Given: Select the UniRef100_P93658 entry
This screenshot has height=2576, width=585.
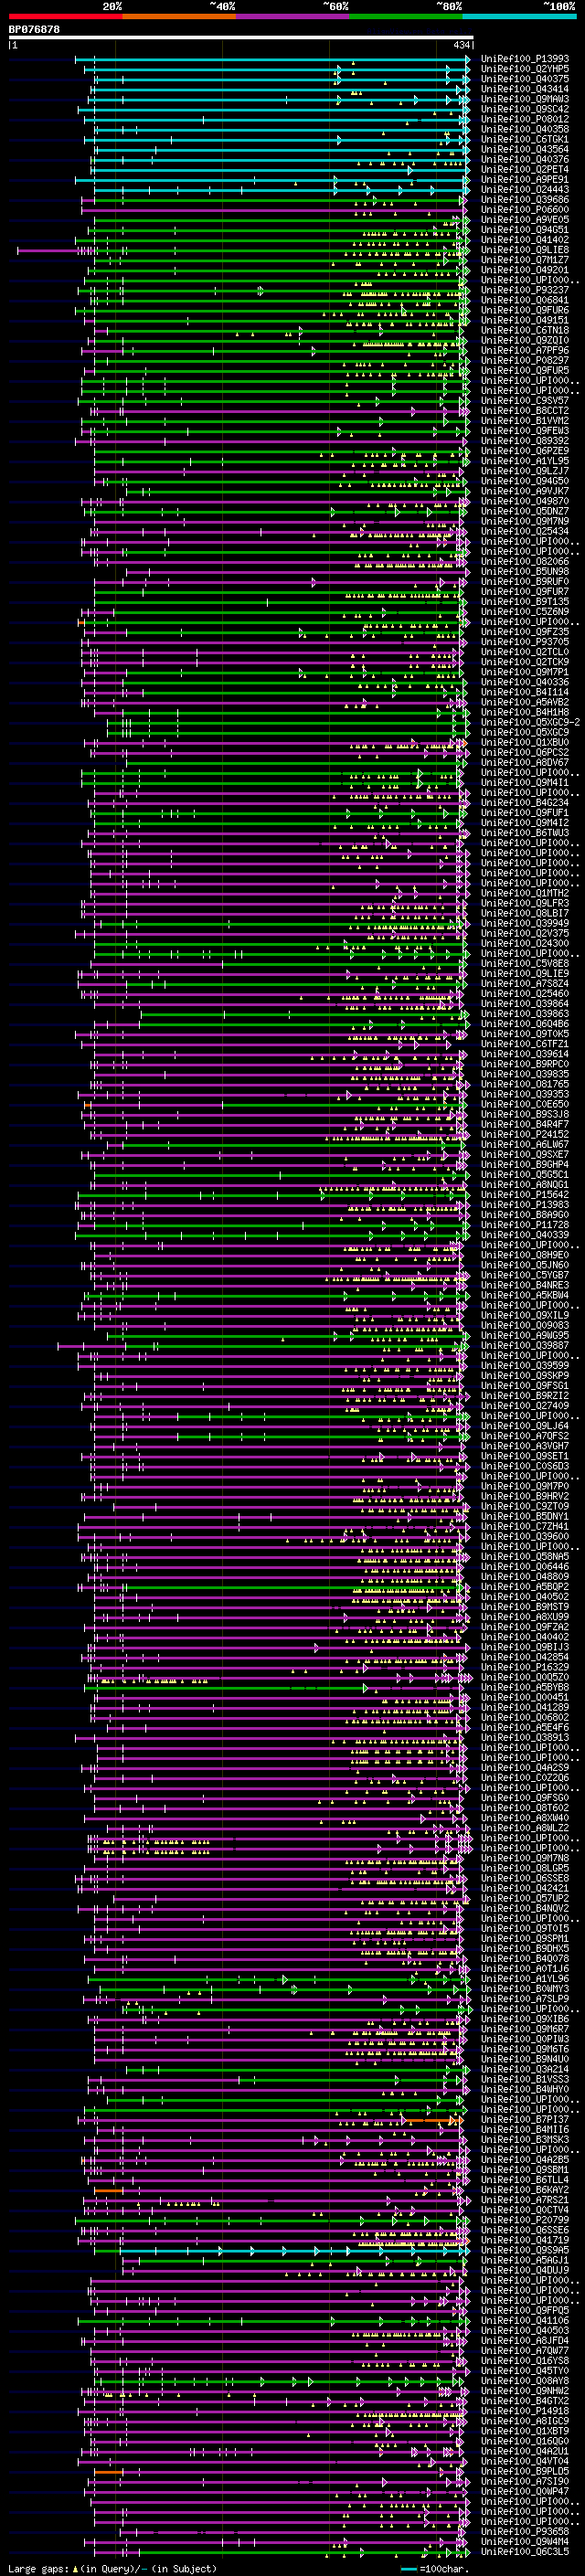Looking at the screenshot, I should click(525, 2531).
